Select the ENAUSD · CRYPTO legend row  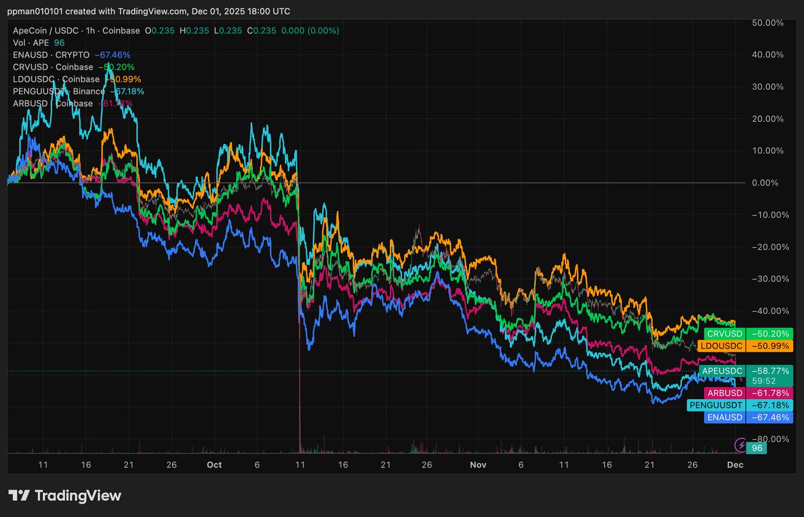[72, 55]
